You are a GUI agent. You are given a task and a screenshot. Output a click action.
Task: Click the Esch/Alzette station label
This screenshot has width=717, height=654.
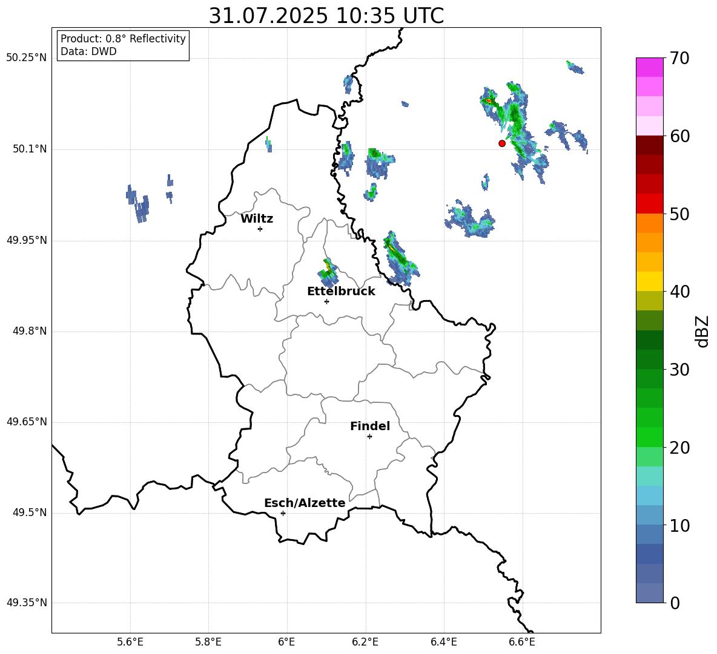tap(305, 503)
